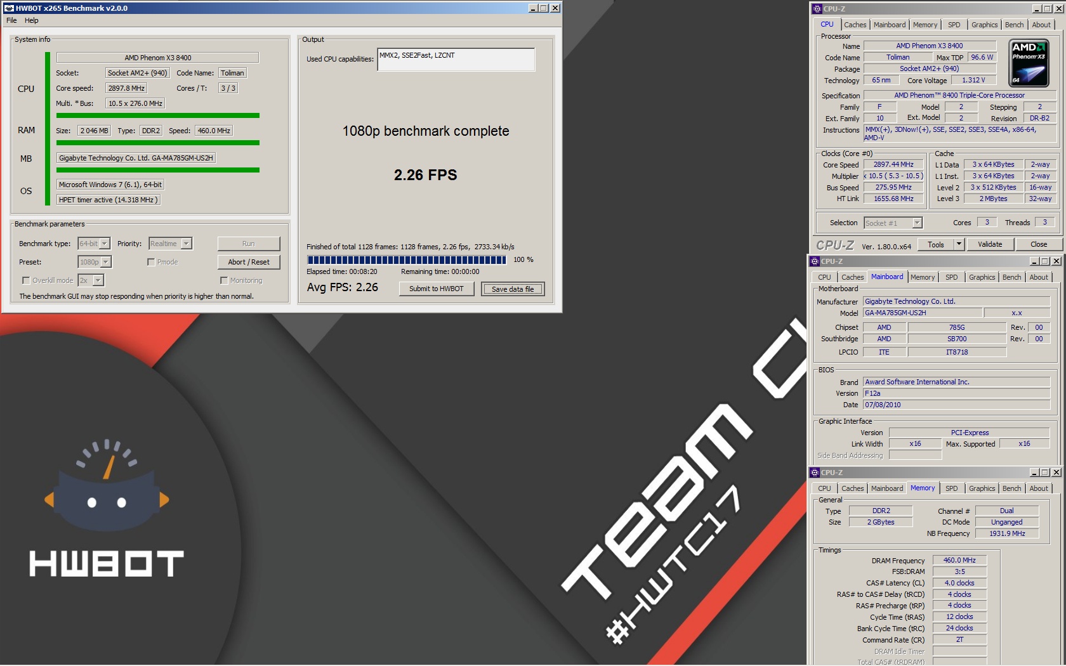
Task: Toggle the Monitoring checkbox
Action: 224,280
